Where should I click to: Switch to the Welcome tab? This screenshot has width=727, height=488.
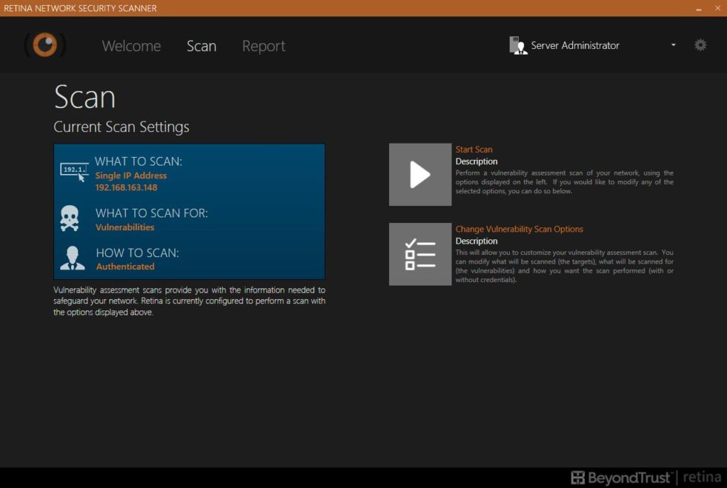click(131, 46)
